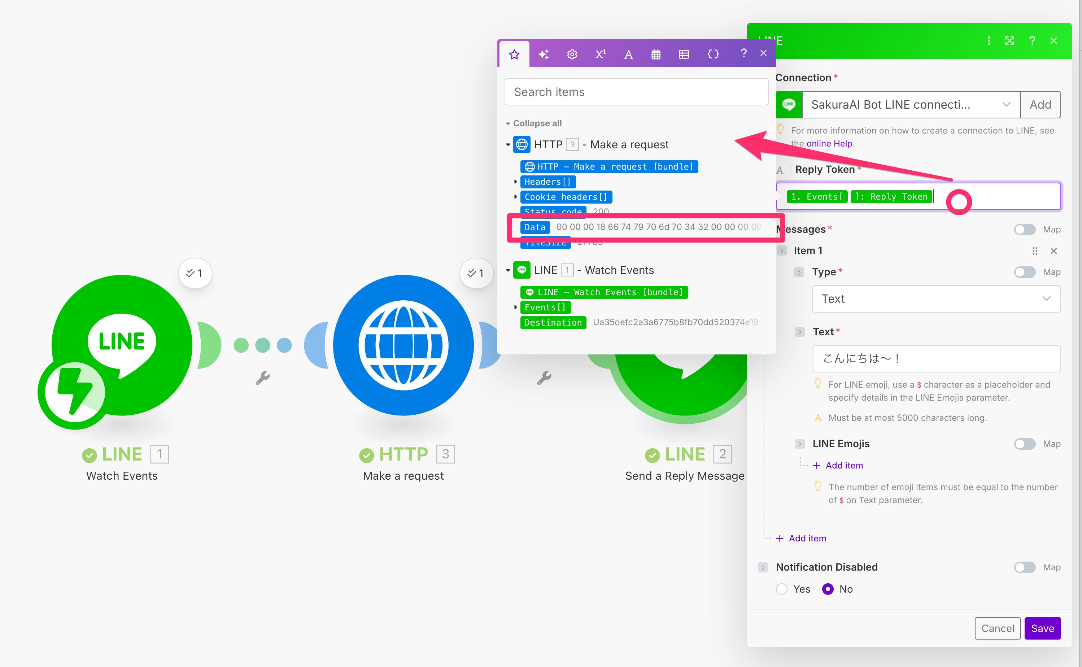Viewport: 1082px width, 667px height.
Task: Click the starred items tab
Action: (x=514, y=54)
